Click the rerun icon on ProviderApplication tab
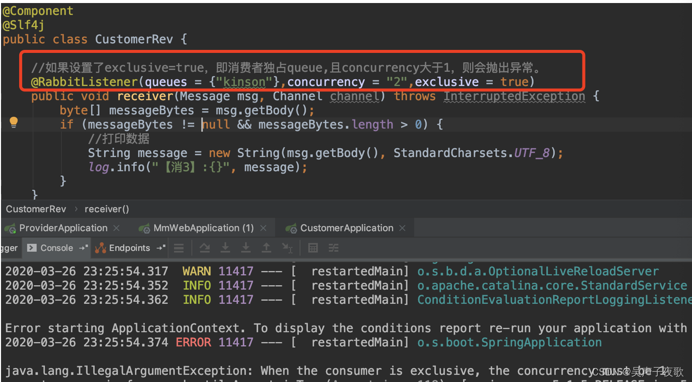692x382 pixels. click(11, 228)
